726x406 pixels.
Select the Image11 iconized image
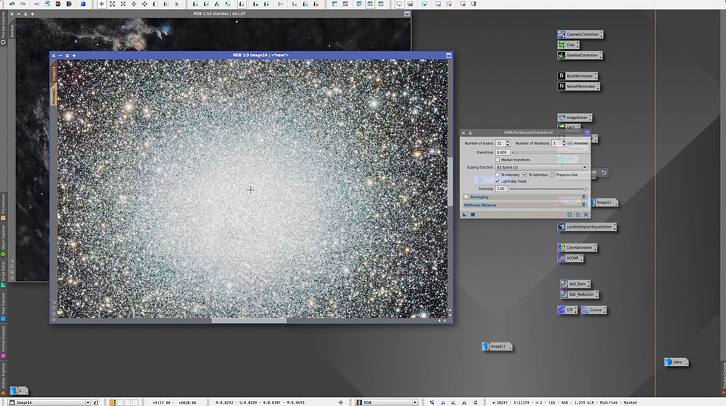click(604, 203)
